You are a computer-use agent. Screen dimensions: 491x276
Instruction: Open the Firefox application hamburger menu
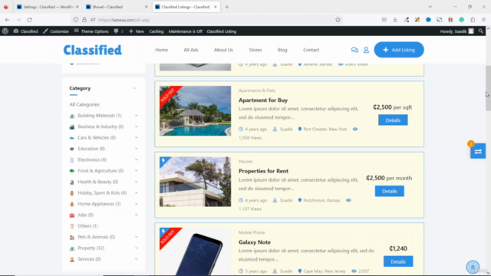484,20
